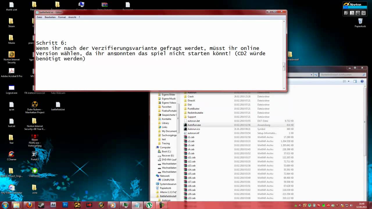Click Editor vertical scrollbar down arrow
Screen dimensions: 372x209
tap(284, 88)
